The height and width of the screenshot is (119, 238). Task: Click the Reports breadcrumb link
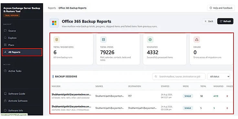coord(52,8)
